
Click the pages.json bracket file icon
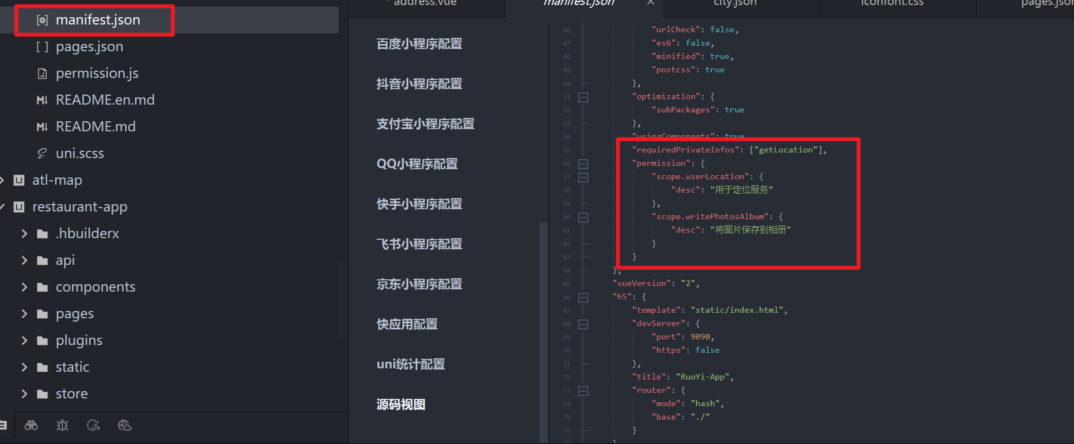point(42,47)
